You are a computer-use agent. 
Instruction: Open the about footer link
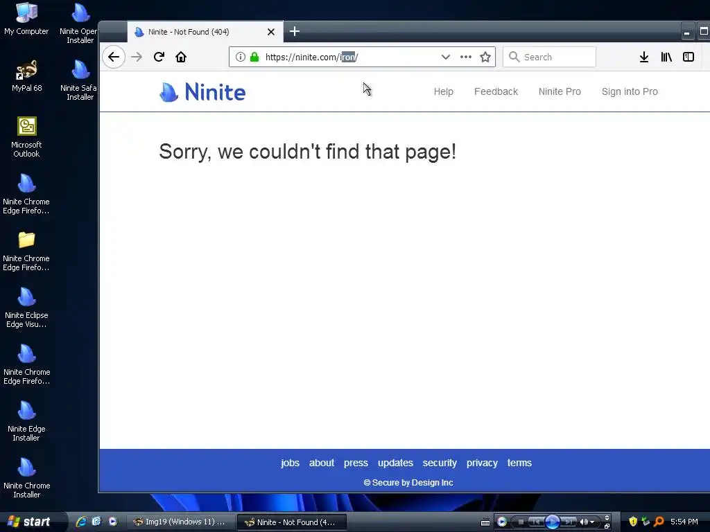[322, 463]
